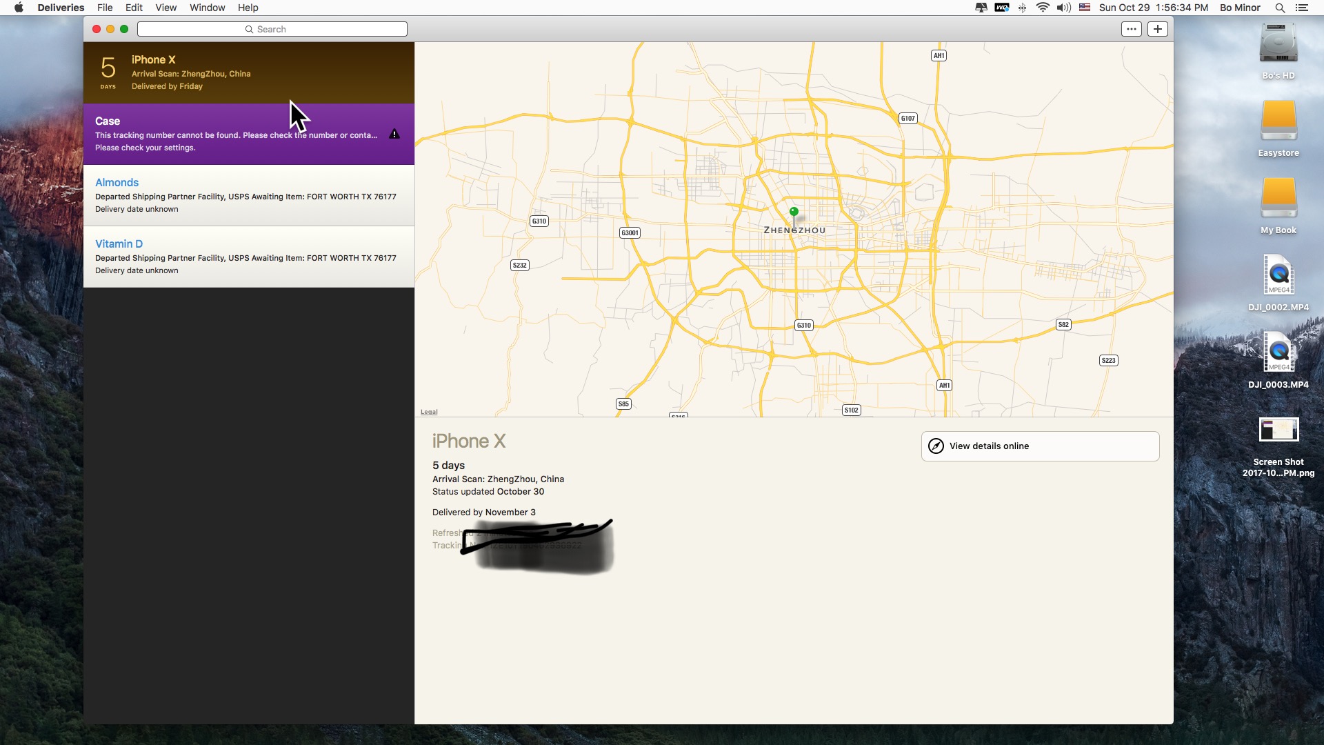Open the File menu
The width and height of the screenshot is (1324, 745).
(x=105, y=8)
